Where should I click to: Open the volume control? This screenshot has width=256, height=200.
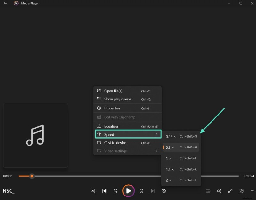(219, 191)
